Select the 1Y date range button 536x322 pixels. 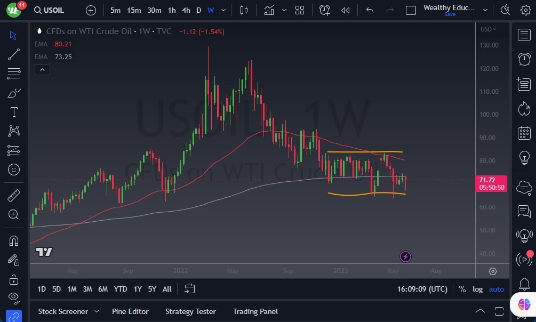138,289
